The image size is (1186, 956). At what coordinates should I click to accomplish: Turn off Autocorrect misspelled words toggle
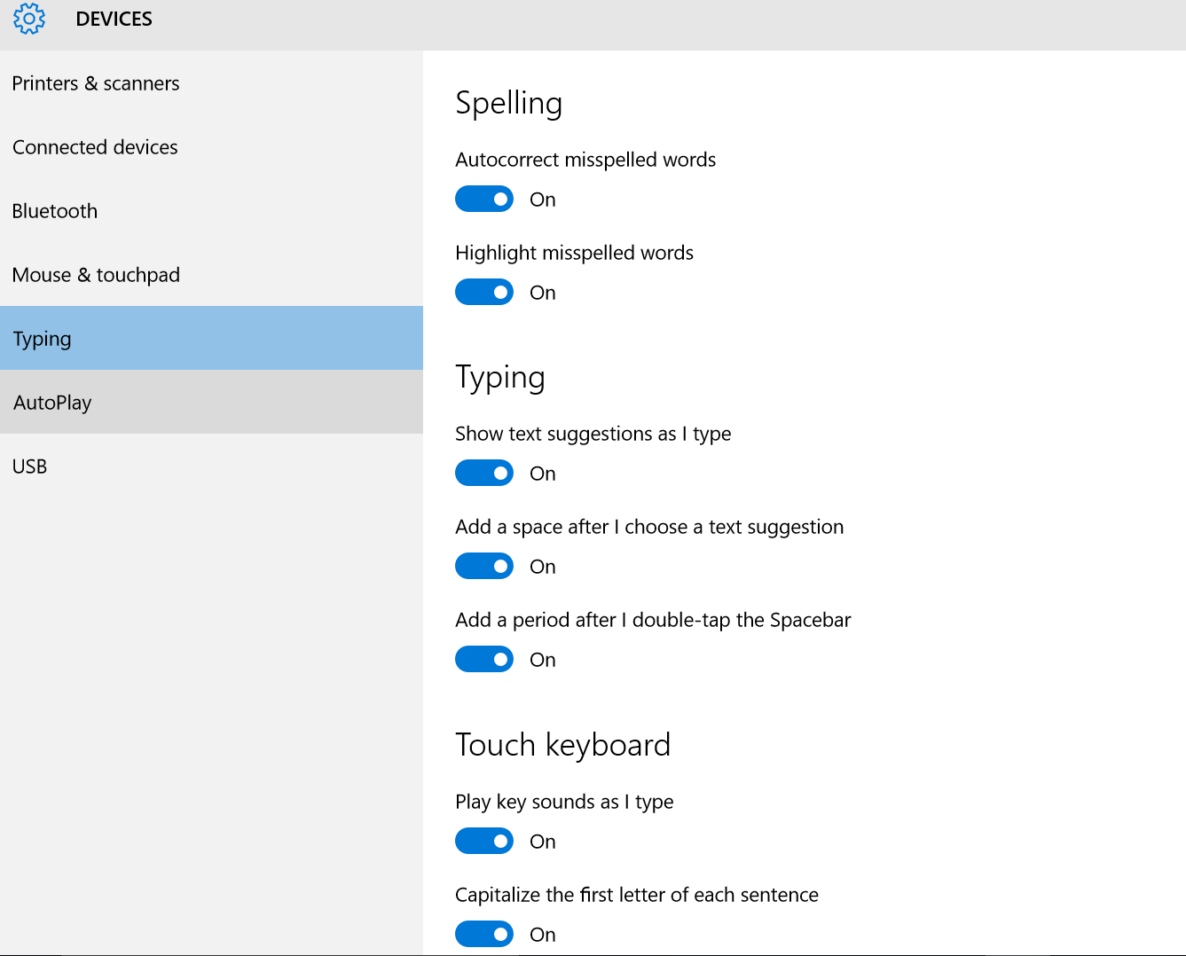[484, 200]
